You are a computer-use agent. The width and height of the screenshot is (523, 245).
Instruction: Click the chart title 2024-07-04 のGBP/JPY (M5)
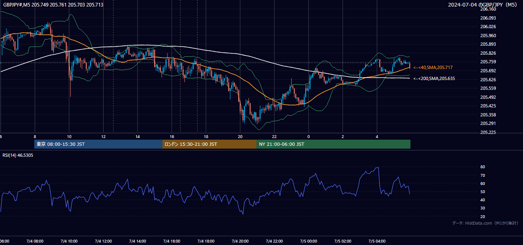[x=483, y=5]
